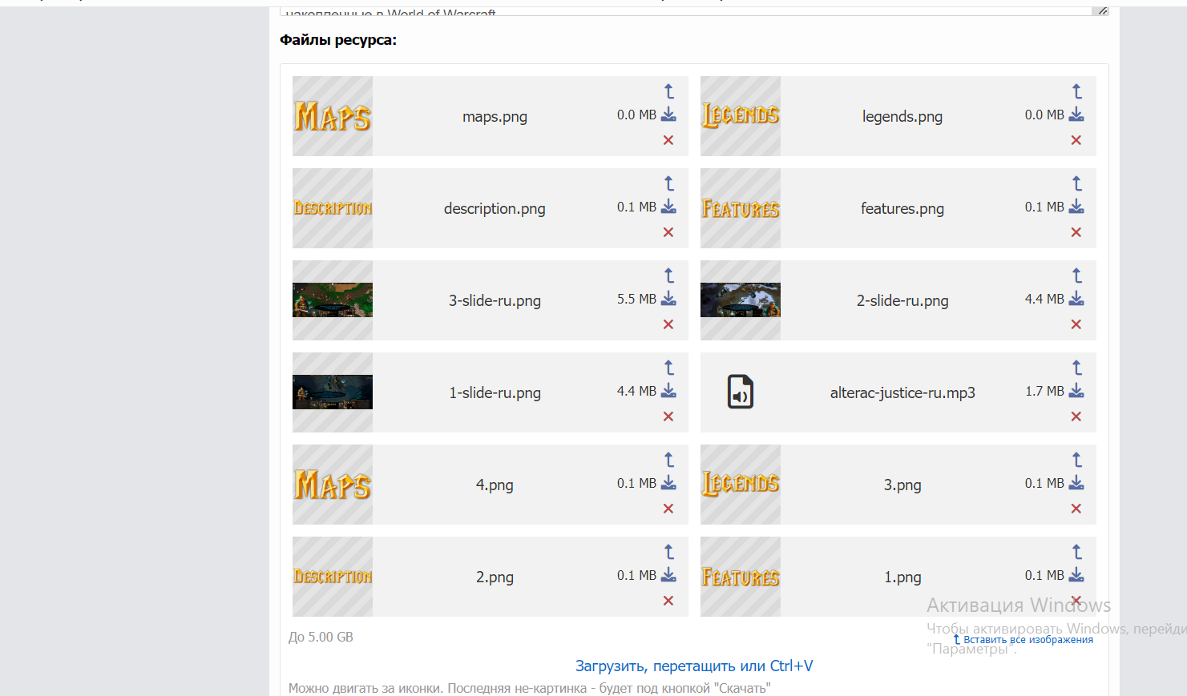Click the audio file icon of alterac-justice-ru.mp3
Screen dimensions: 1187x696
point(741,392)
